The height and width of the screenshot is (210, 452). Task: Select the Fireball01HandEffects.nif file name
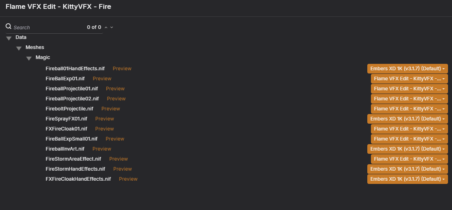[x=75, y=69]
